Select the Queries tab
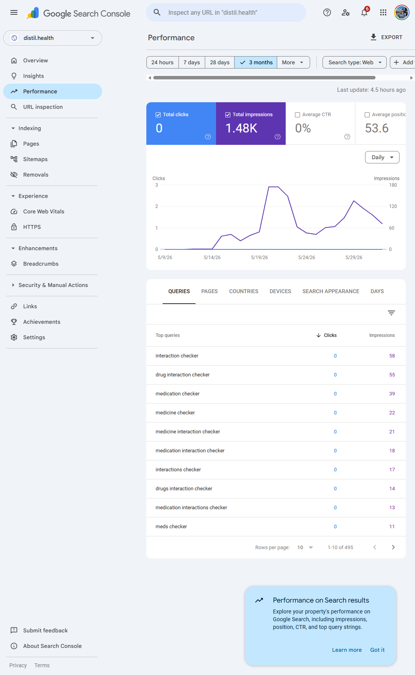415x675 pixels. [x=179, y=291]
